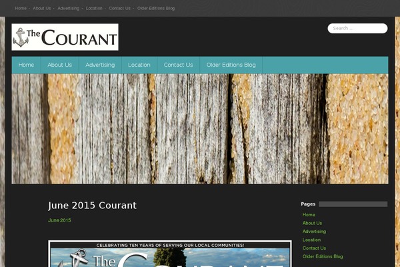Open the June 2015 Courant post title
The width and height of the screenshot is (400, 267).
(93, 206)
